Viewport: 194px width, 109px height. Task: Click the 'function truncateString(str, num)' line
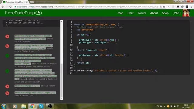[96, 25]
